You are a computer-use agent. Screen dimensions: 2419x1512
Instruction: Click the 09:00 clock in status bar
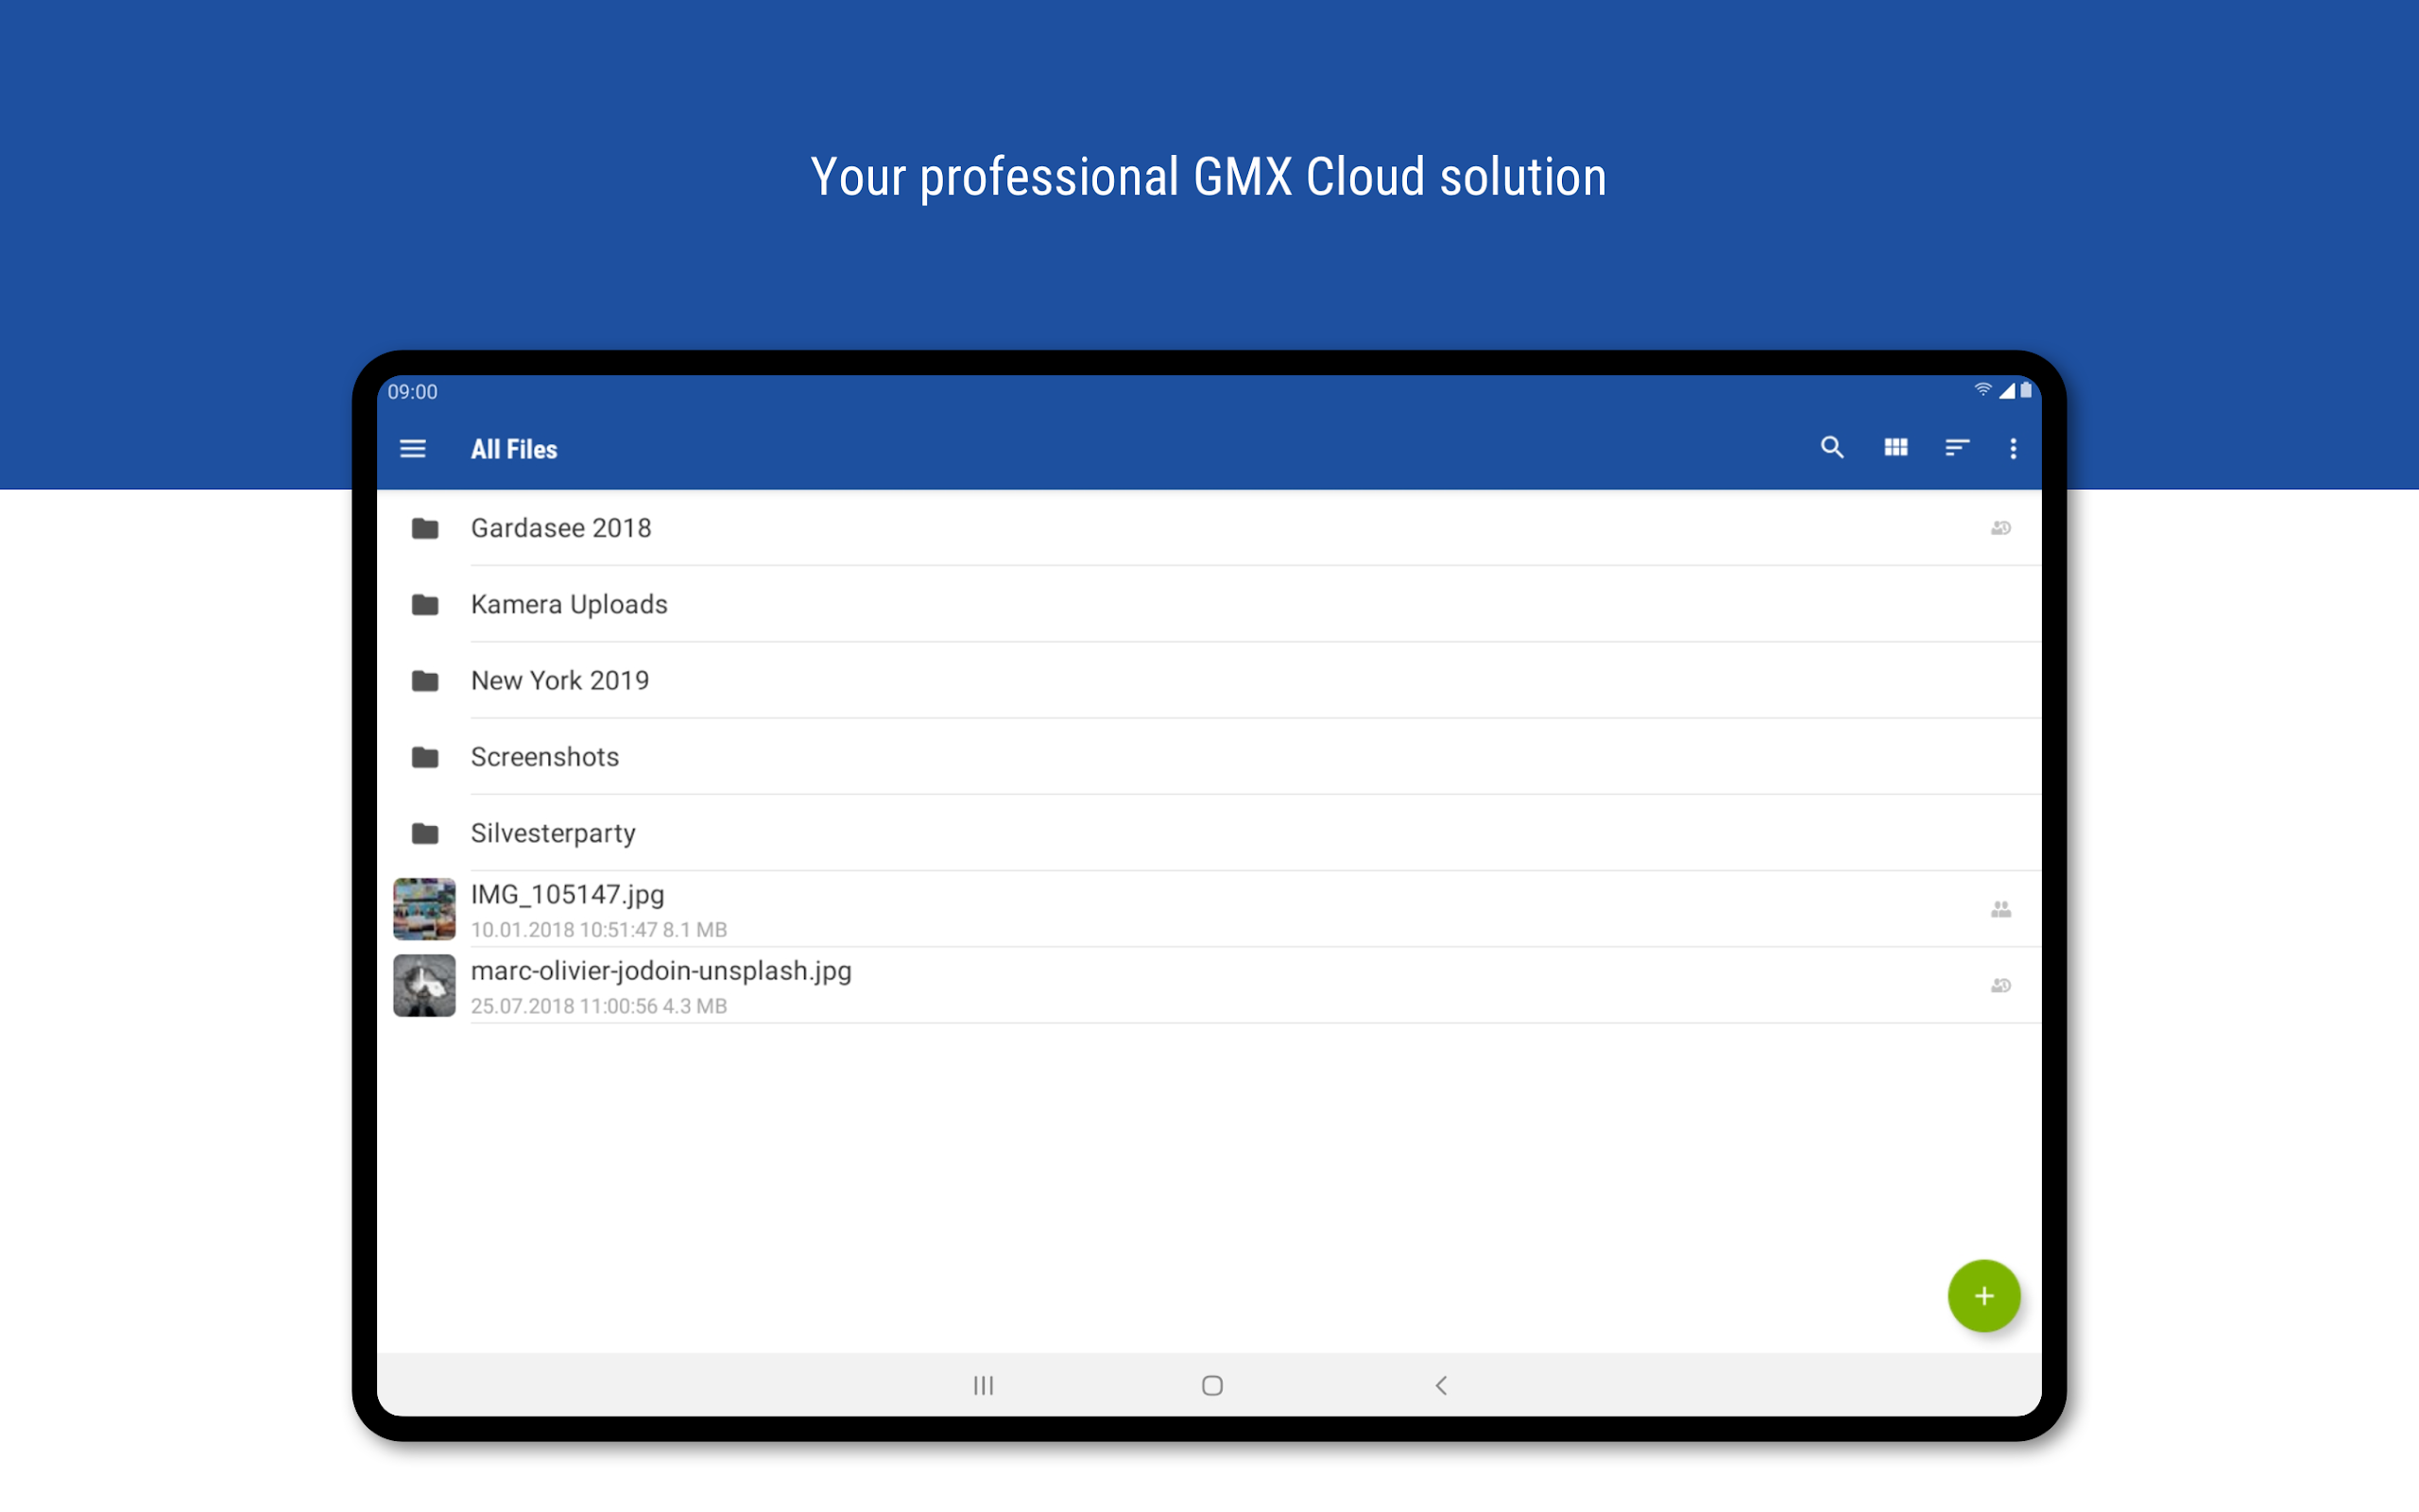pos(413,392)
